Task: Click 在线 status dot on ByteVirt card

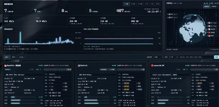Action: tap(39, 66)
